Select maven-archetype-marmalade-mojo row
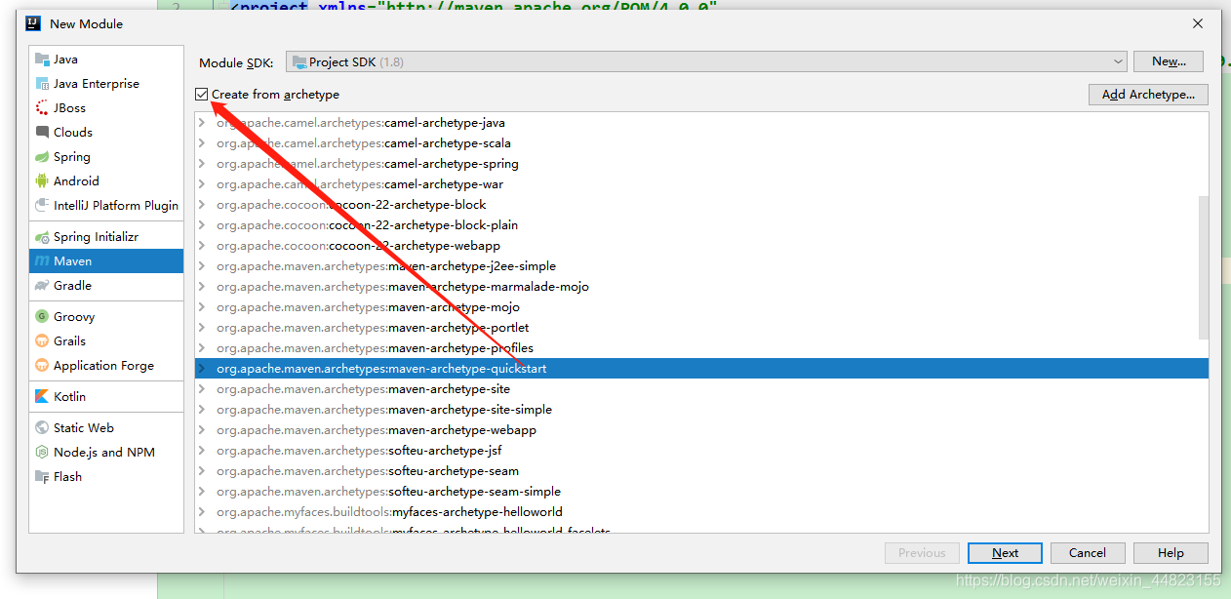1231x599 pixels. tap(702, 287)
